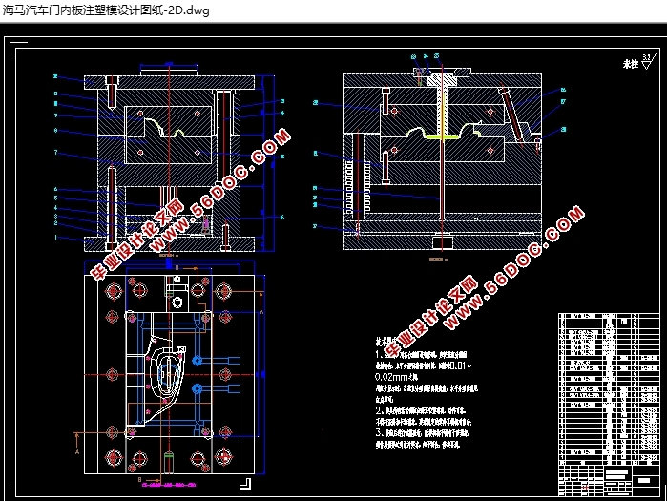
Task: Select the "0.02mm" text in technical notes
Action: (x=392, y=377)
